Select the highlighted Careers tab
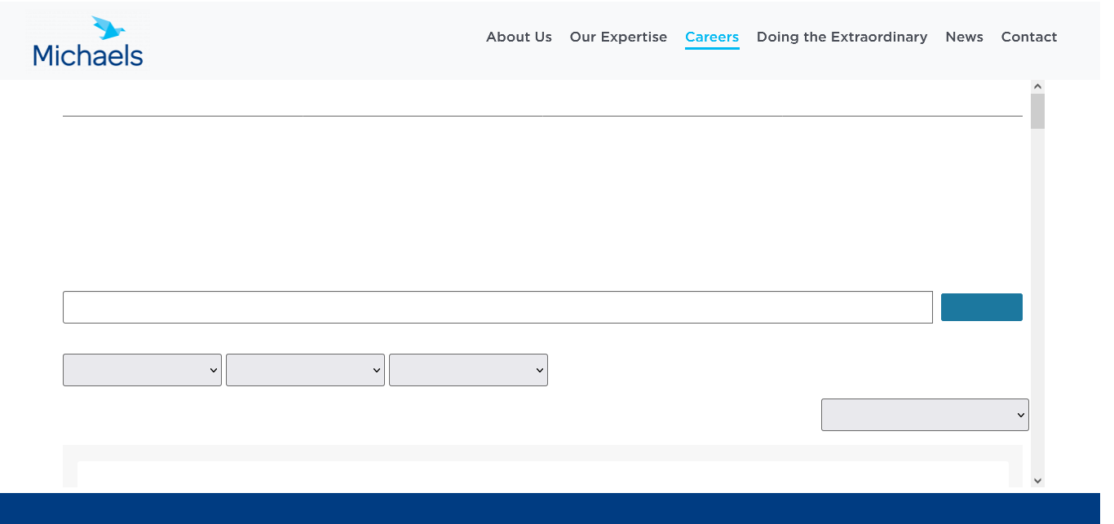This screenshot has height=524, width=1114. point(712,37)
